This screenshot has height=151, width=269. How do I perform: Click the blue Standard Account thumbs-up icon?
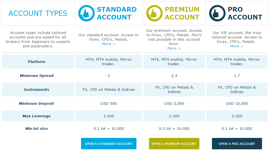tap(86, 13)
